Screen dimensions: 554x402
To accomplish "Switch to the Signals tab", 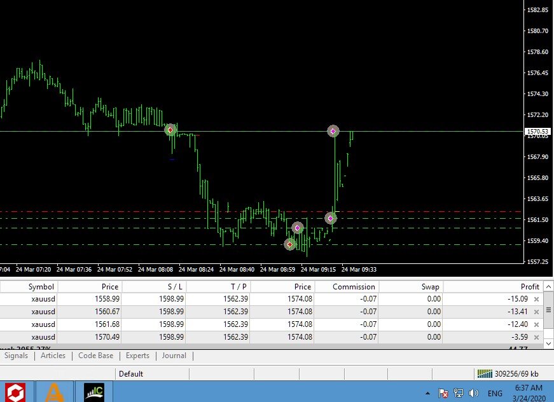I will tap(16, 356).
